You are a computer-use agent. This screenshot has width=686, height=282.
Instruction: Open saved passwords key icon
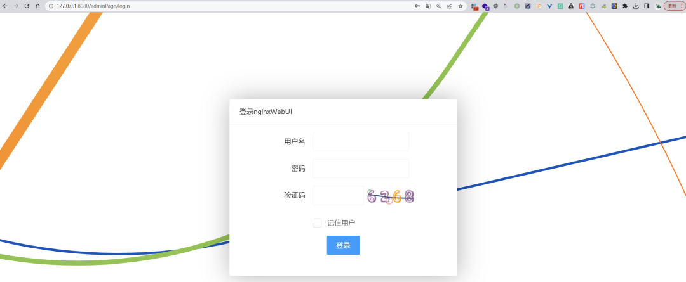coord(417,6)
